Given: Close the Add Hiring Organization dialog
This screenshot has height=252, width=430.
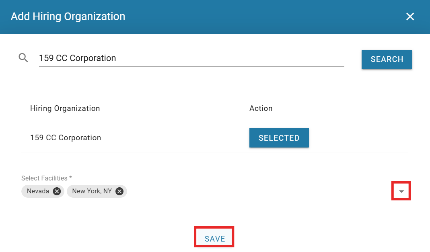Looking at the screenshot, I should (x=410, y=16).
